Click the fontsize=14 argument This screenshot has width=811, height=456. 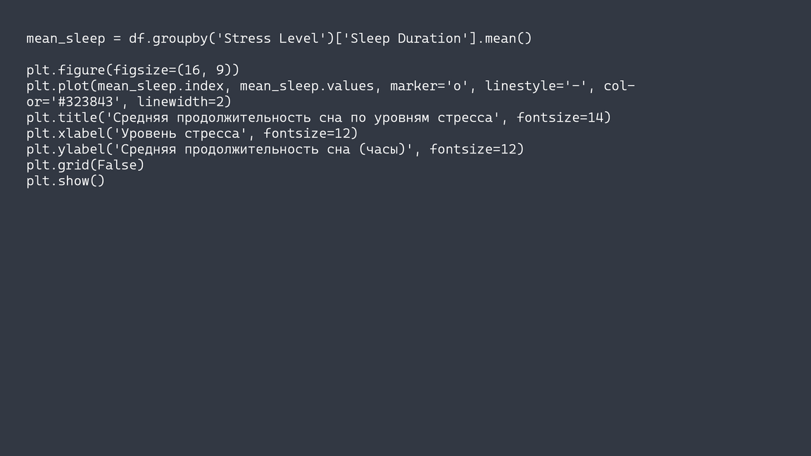coord(563,118)
